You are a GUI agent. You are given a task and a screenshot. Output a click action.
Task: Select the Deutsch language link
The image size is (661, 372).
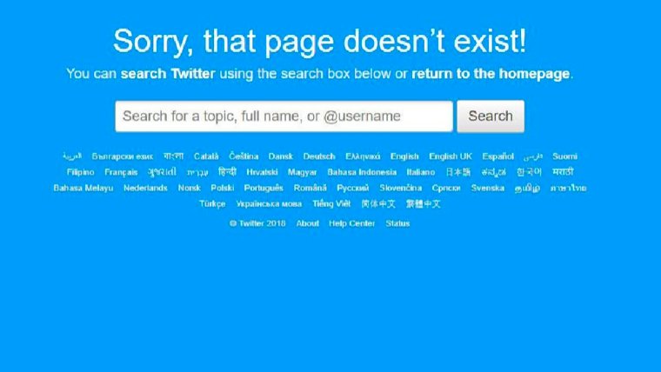point(319,156)
